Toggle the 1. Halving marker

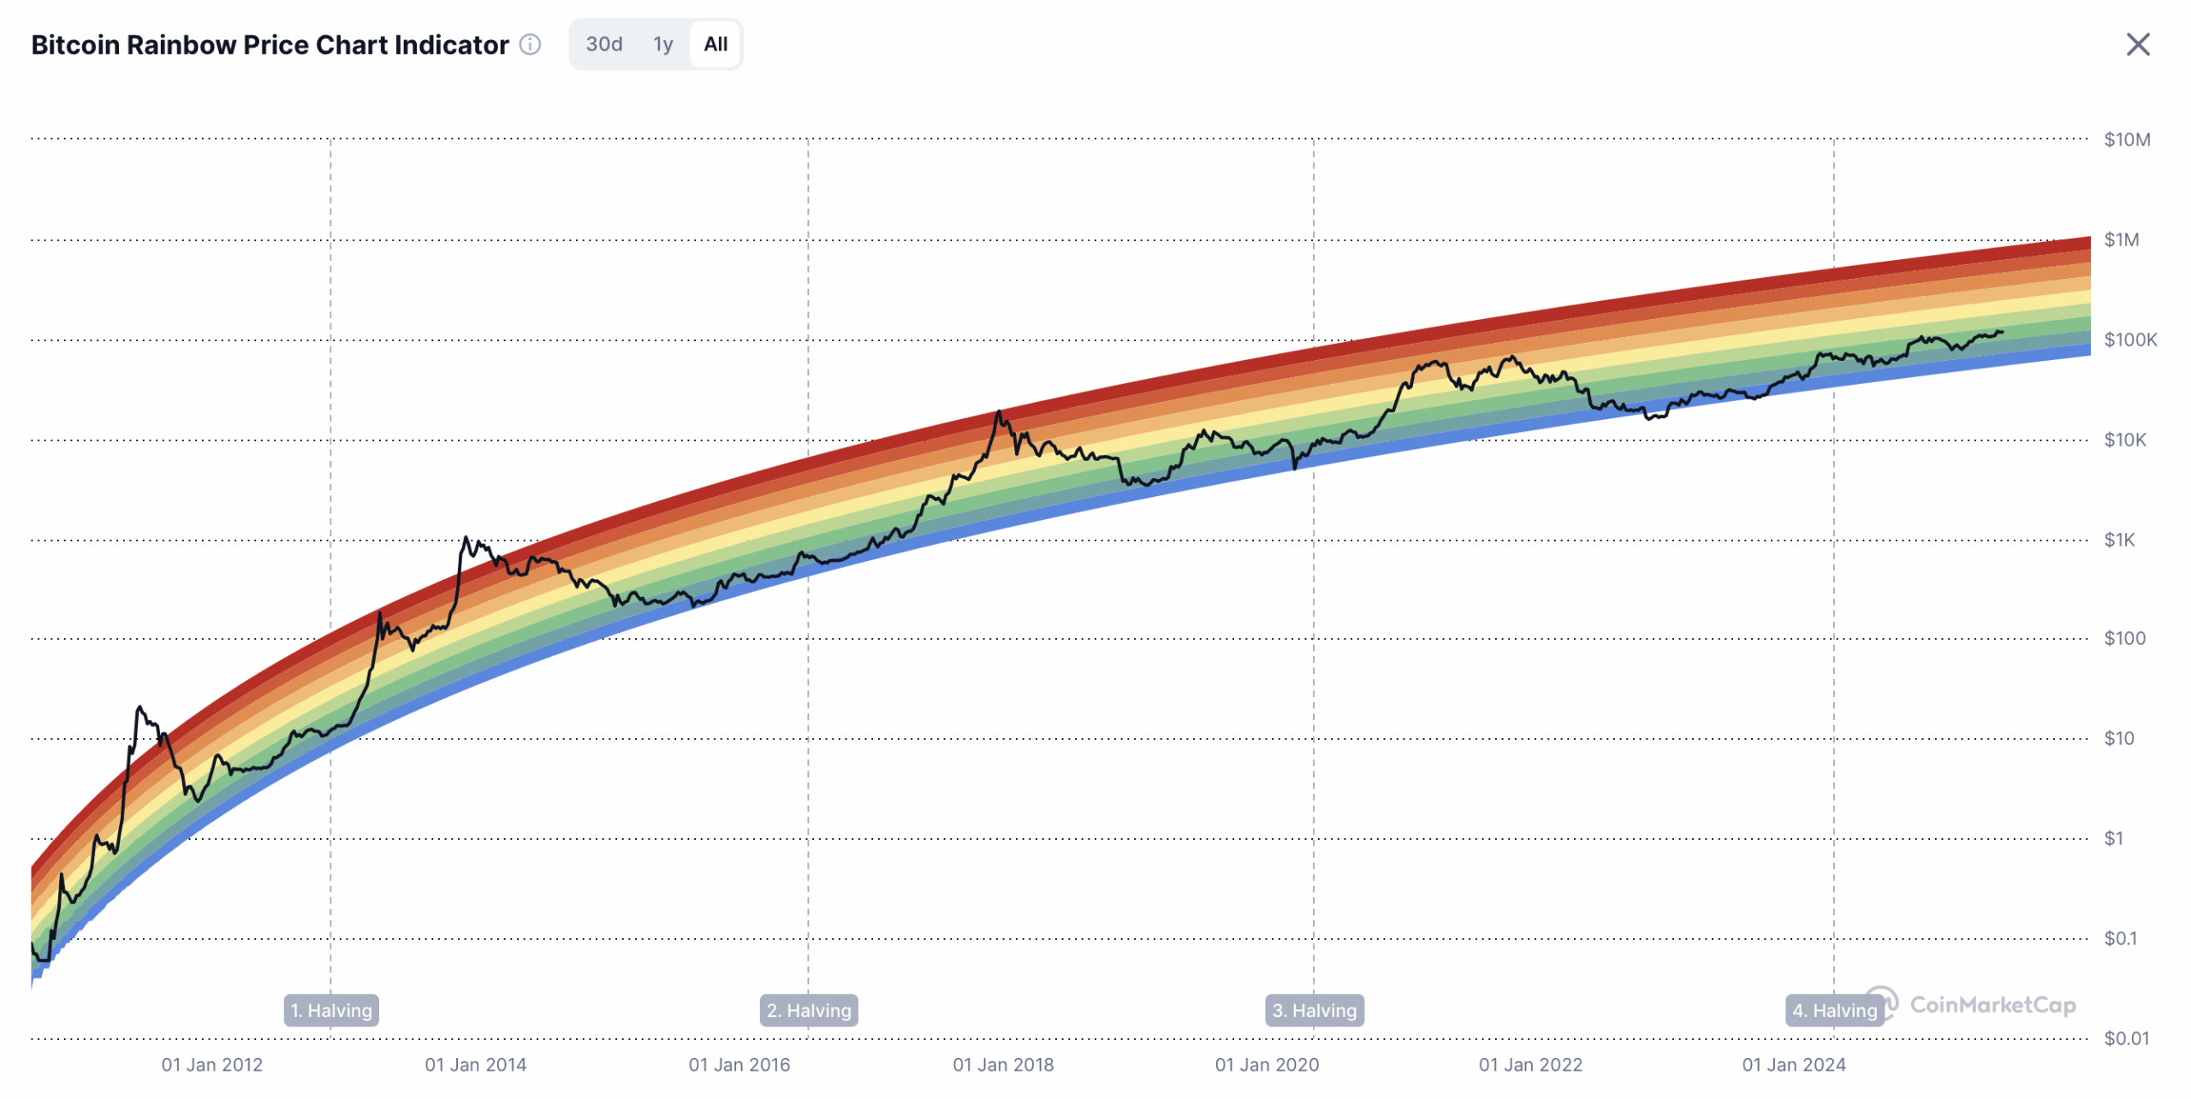330,1010
